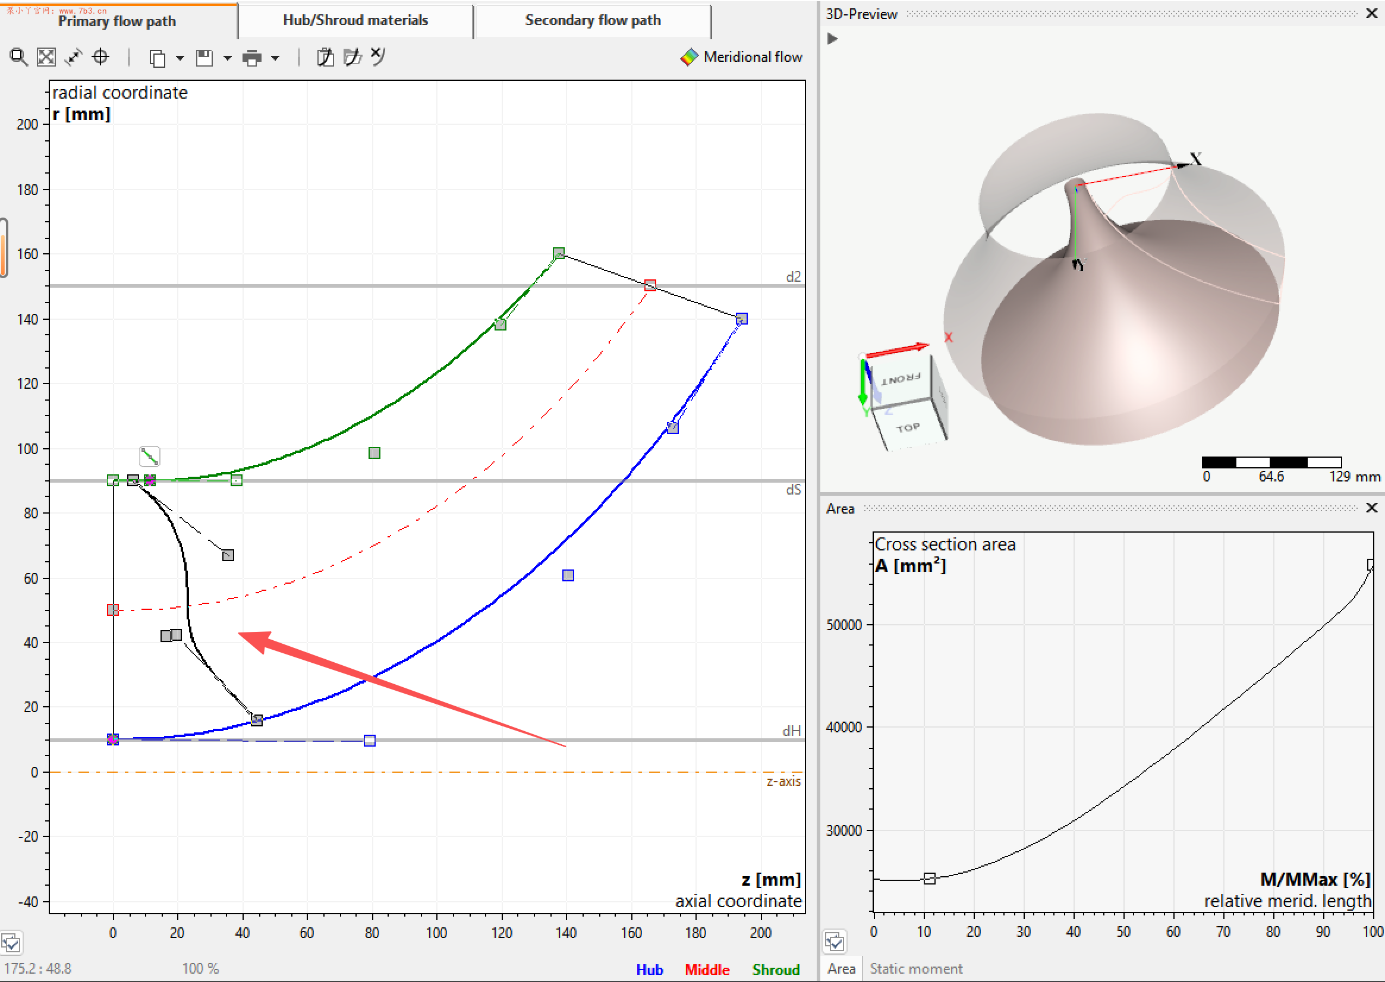Open the save options dropdown arrow
The image size is (1385, 982).
(x=227, y=58)
